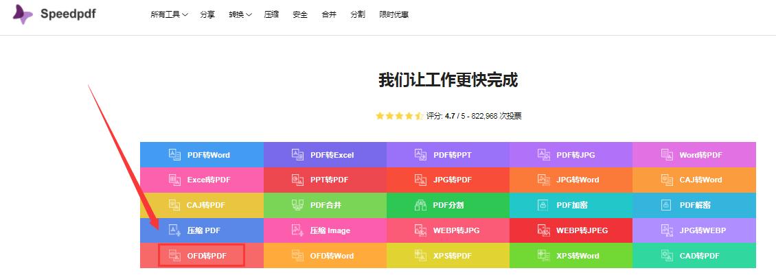This screenshot has height=275, width=776.
Task: Select the WEBP转JPEG label text
Action: (x=582, y=230)
